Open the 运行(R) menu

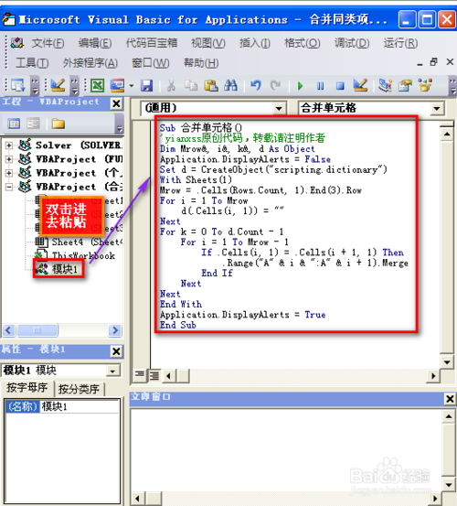coord(400,43)
